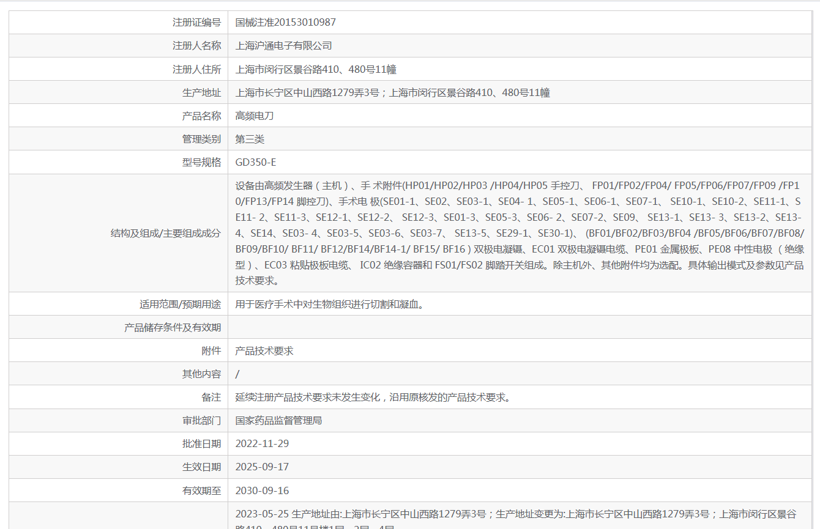Click approval date 2022-11-29

[262, 443]
